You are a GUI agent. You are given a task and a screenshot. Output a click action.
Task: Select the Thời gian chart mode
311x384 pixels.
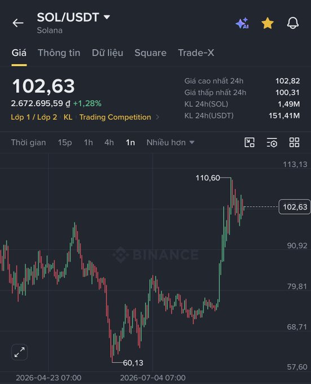(28, 142)
